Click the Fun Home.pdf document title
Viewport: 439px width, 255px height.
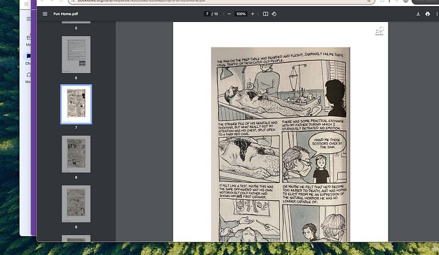tap(65, 14)
